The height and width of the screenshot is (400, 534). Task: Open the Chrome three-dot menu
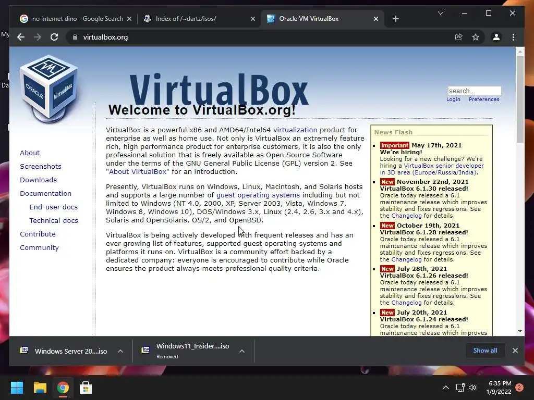click(x=513, y=37)
